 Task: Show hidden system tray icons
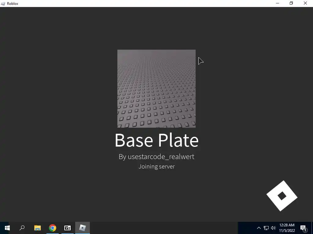259,228
